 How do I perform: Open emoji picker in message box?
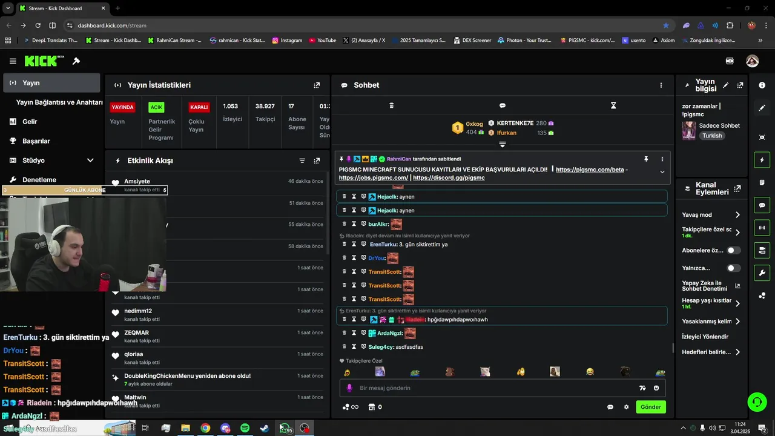656,388
